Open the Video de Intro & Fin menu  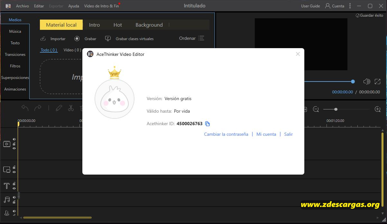click(101, 6)
